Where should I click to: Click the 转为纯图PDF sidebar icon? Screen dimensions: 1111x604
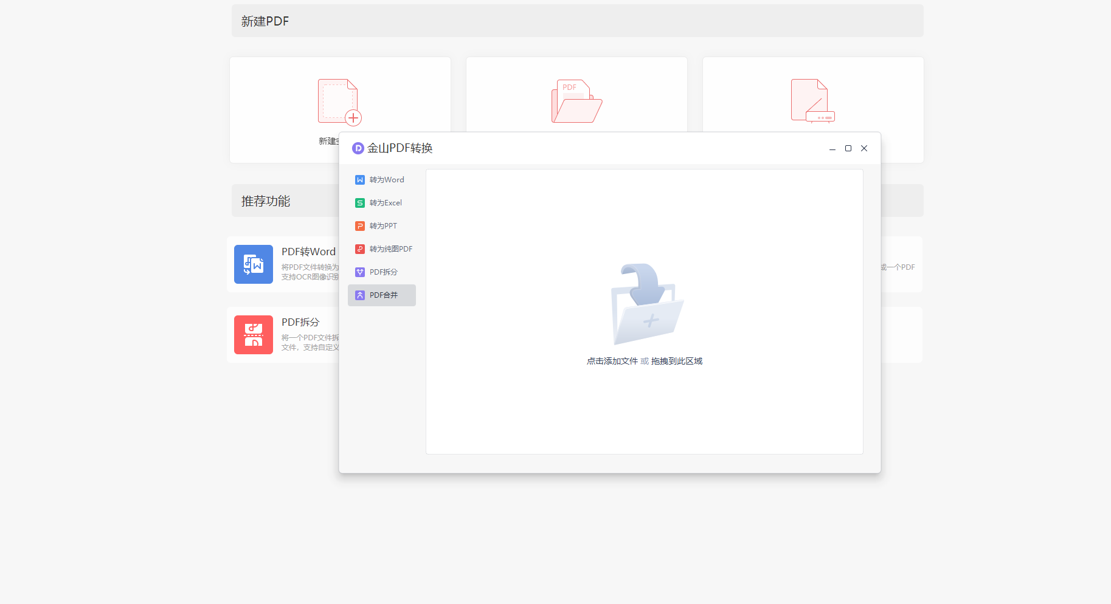[360, 249]
